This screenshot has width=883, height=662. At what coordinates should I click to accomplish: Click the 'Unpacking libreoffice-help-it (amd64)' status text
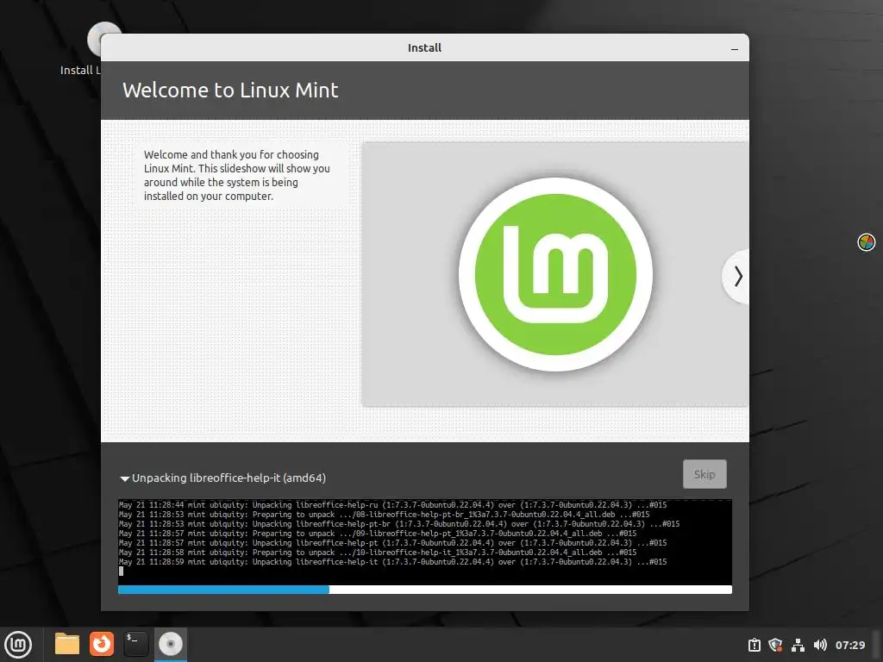click(x=229, y=478)
